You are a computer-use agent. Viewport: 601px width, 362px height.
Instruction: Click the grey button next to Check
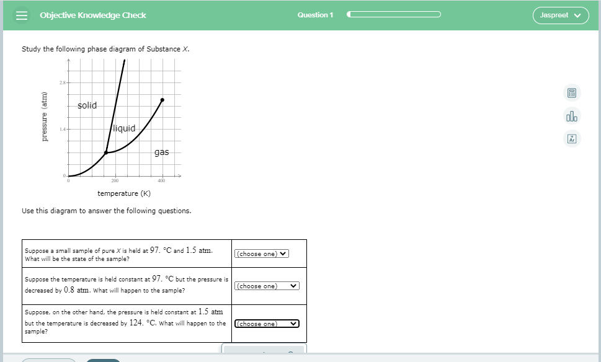tap(49, 359)
